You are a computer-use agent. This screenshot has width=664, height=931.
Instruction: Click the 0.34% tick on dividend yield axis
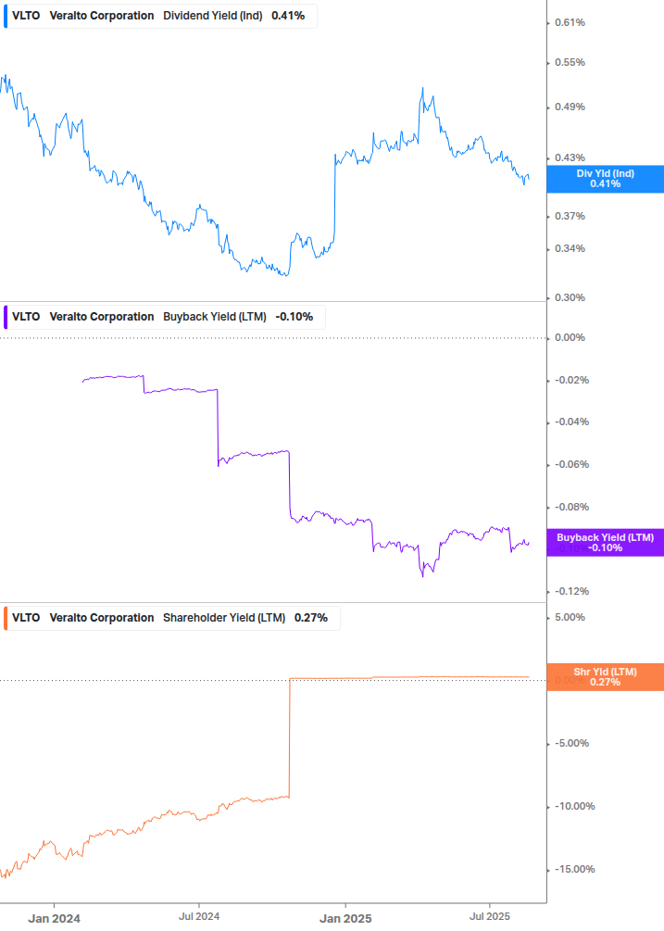[x=570, y=249]
